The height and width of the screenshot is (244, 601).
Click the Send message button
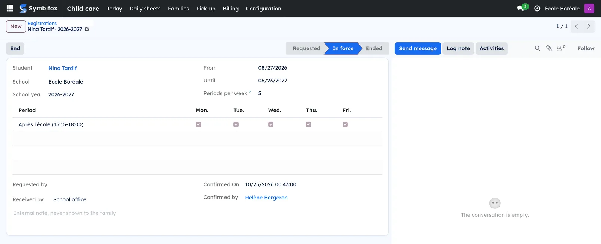[x=418, y=48]
